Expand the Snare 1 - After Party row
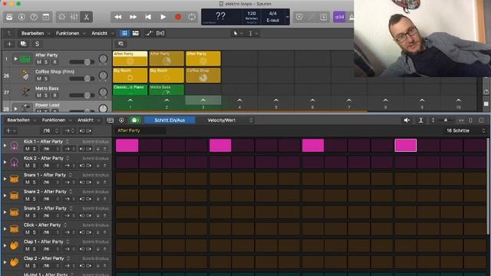 click(5, 179)
